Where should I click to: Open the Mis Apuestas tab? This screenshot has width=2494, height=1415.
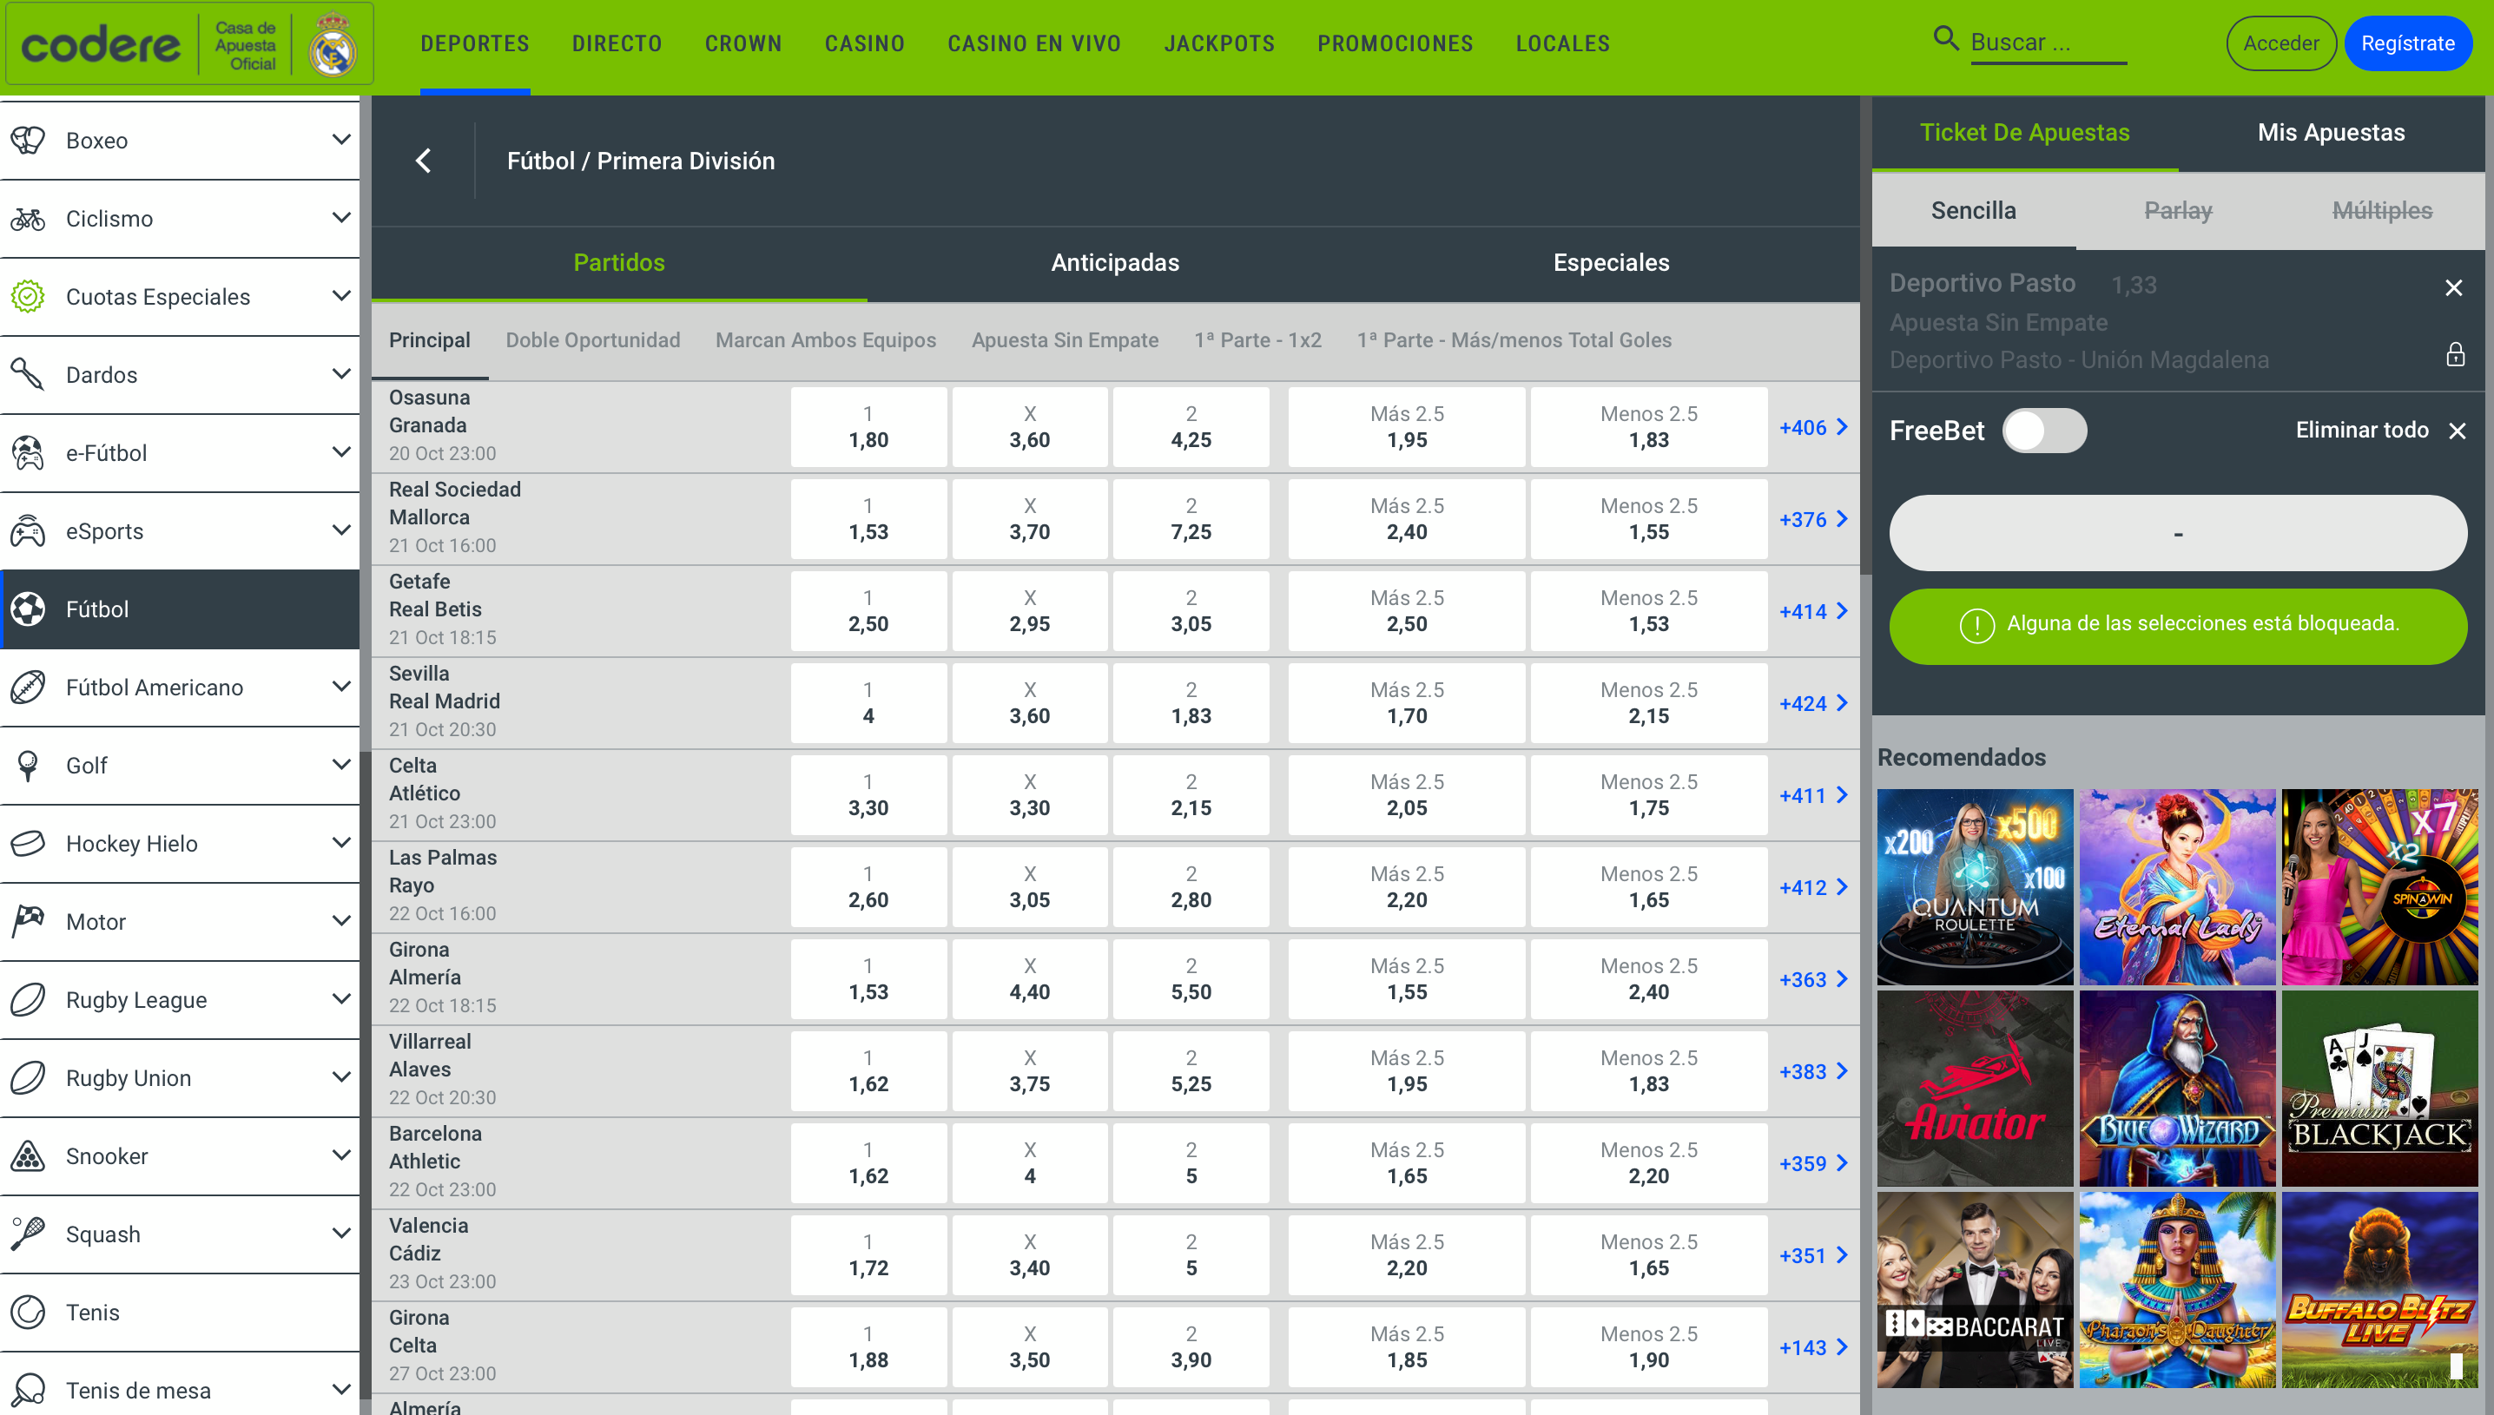2331,133
